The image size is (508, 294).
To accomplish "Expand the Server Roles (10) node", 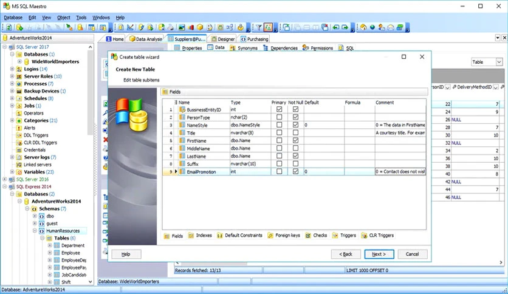I will point(12,77).
